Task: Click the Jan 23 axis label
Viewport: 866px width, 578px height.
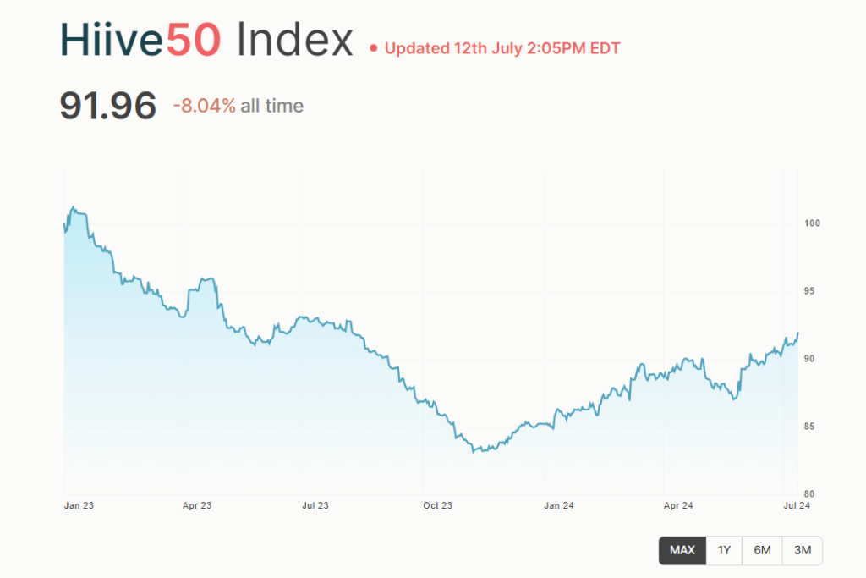Action: (79, 505)
